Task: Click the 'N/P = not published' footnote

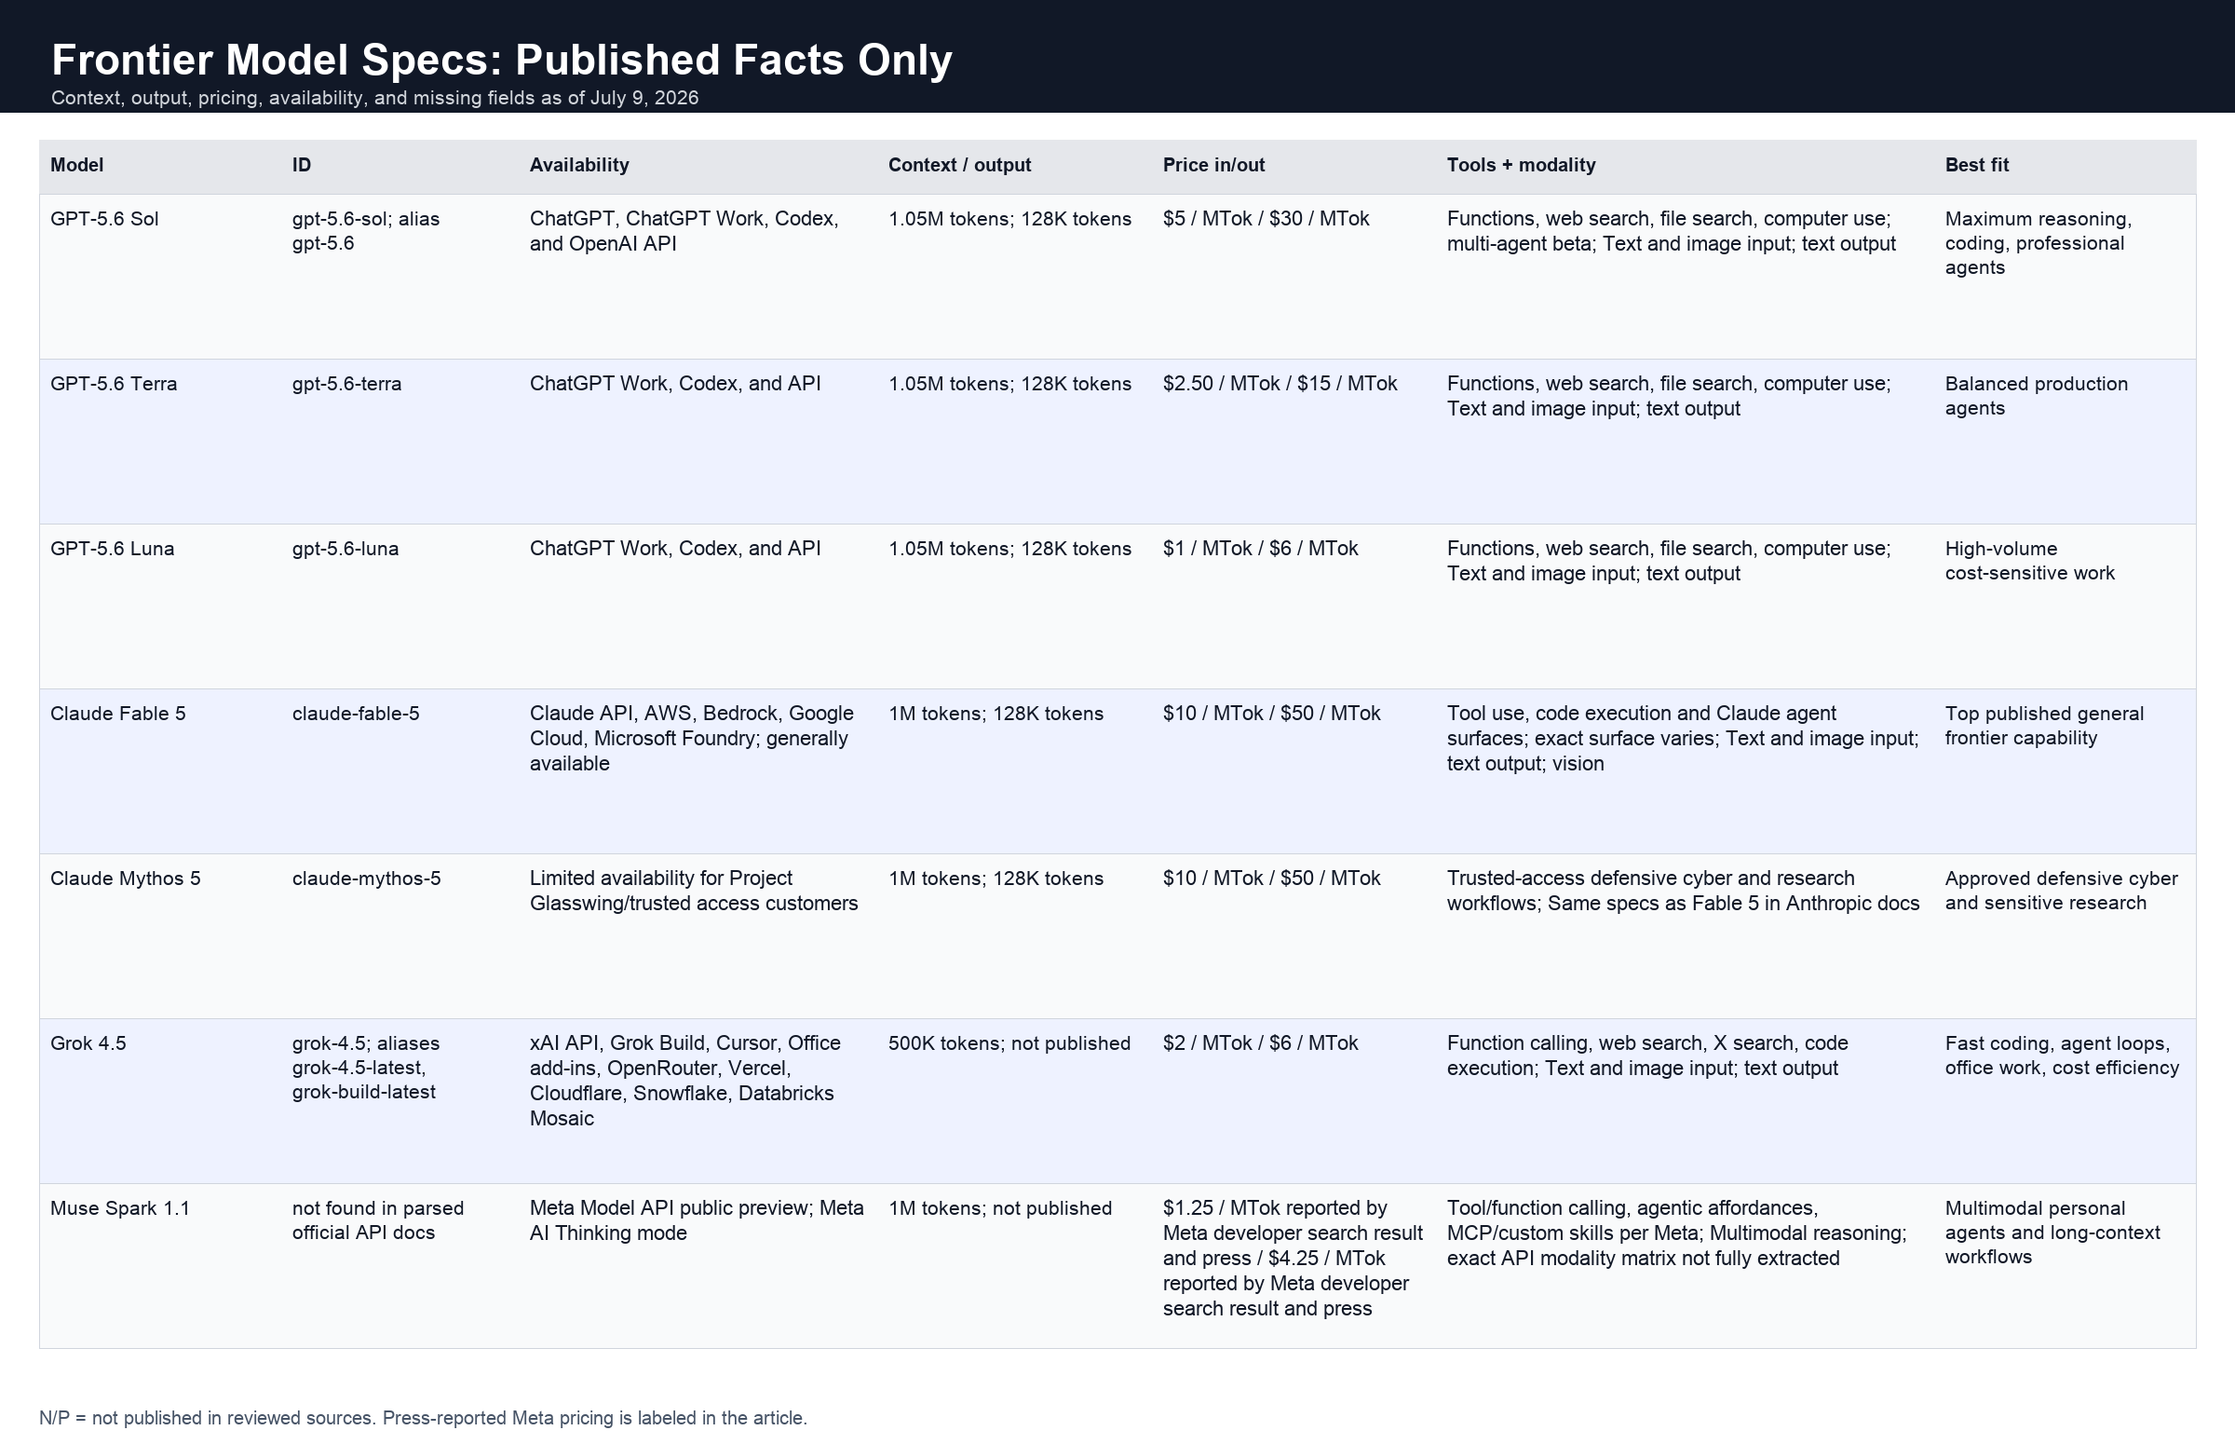Action: pos(423,1419)
